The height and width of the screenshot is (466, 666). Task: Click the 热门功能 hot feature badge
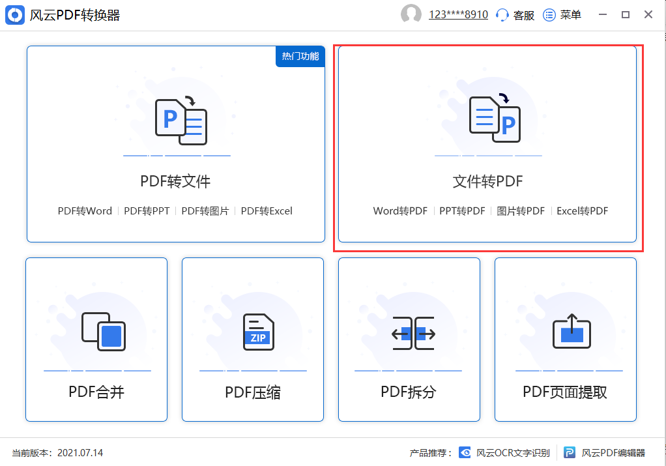pos(300,57)
